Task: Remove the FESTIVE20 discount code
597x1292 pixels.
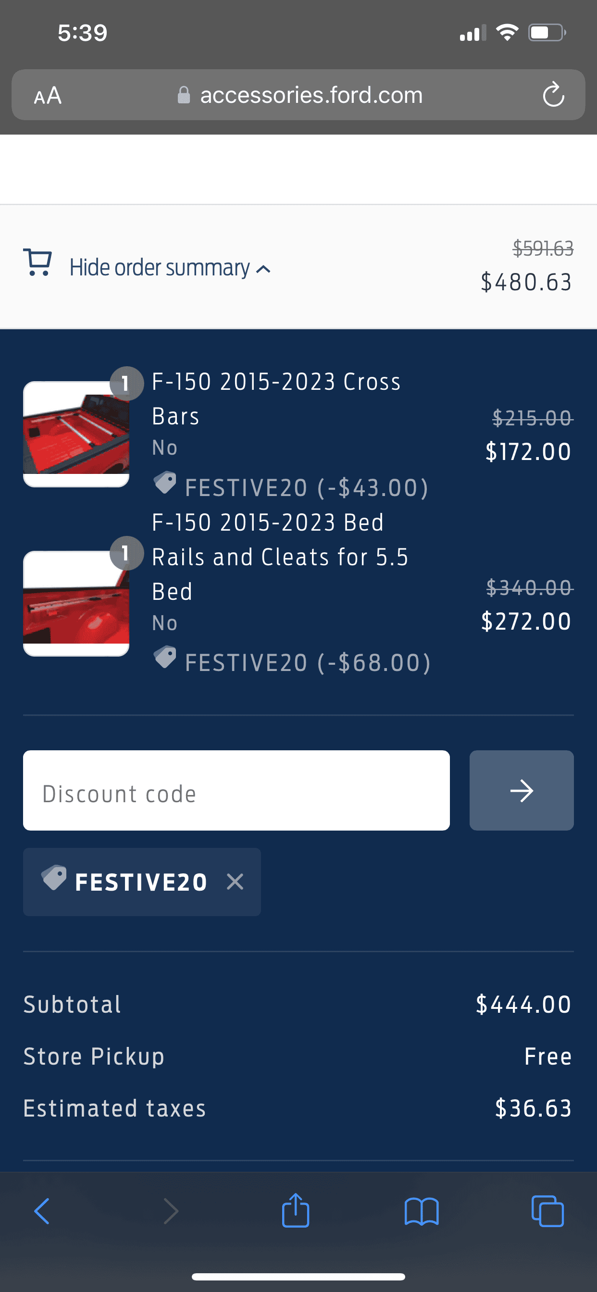Action: point(235,882)
